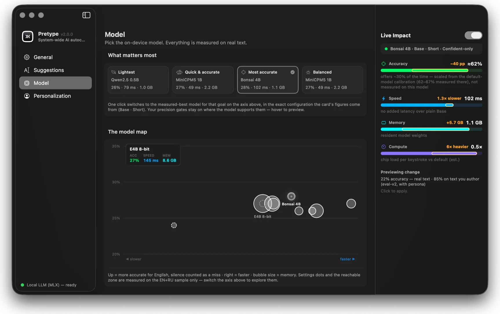Viewport: 500px width, 314px height.
Task: Click the Bonsai 4B configuration pill
Action: (431, 49)
